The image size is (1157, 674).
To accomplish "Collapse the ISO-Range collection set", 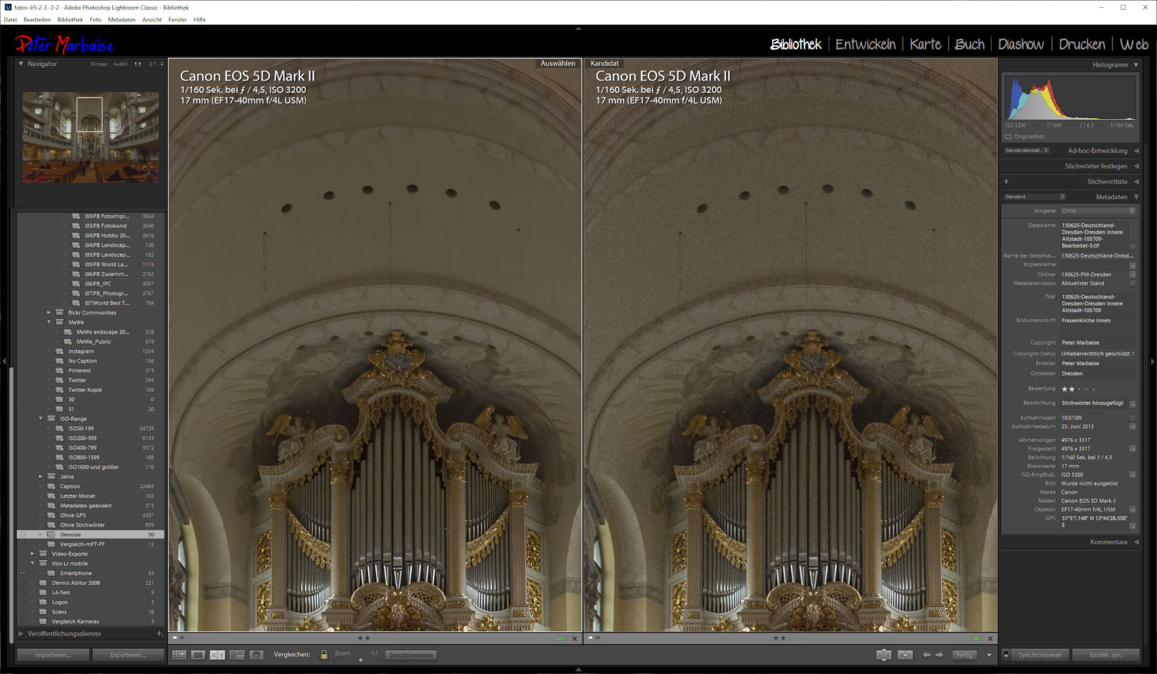I will (41, 419).
